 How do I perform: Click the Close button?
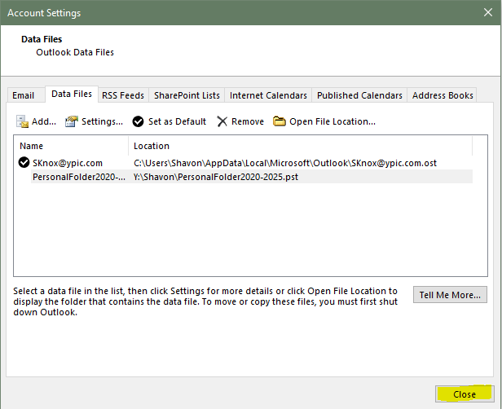pyautogui.click(x=465, y=394)
